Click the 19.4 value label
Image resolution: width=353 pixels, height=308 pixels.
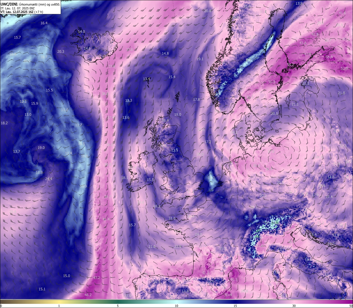[x=329, y=197]
